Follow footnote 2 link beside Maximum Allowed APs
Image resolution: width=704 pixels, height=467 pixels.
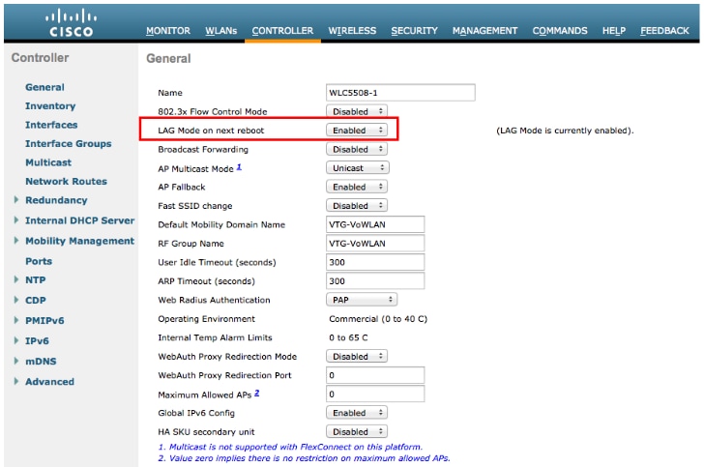pos(257,393)
